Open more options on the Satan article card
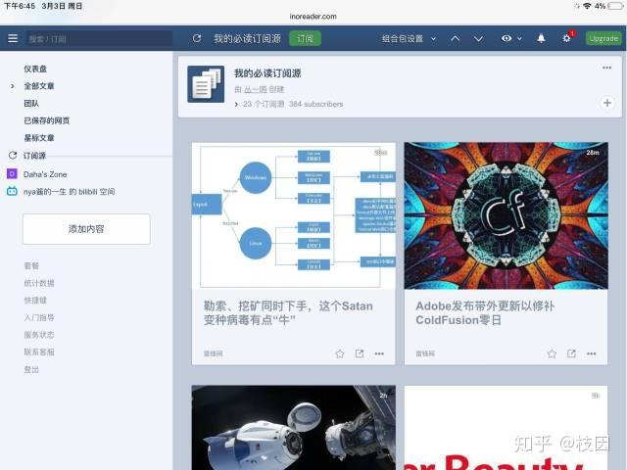627x470 pixels. coord(379,353)
